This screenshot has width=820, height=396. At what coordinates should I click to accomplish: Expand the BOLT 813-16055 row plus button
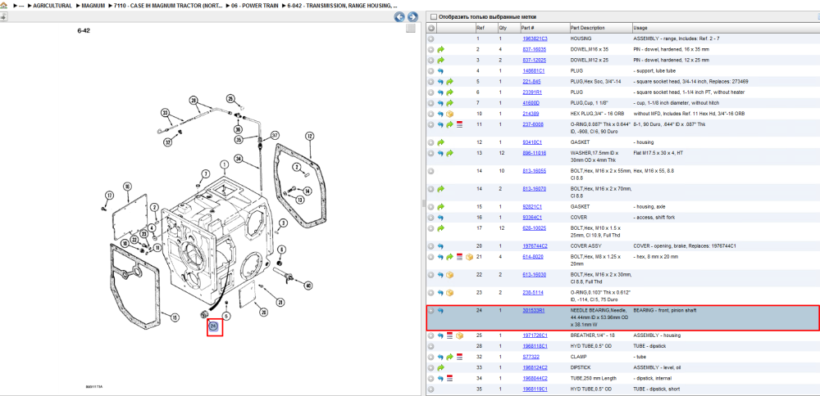[x=431, y=171]
